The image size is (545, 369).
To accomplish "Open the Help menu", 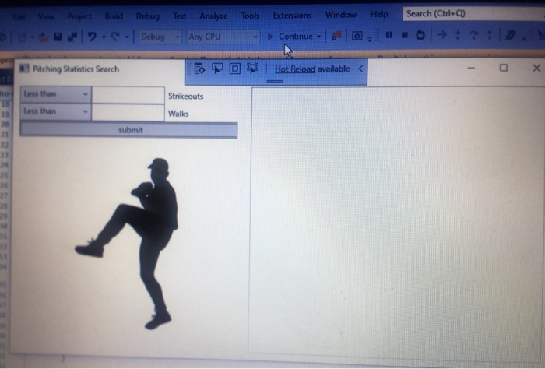I will coord(379,14).
